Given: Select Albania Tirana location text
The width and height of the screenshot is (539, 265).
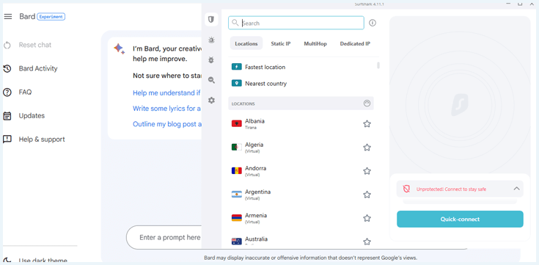Looking at the screenshot, I should (x=254, y=123).
